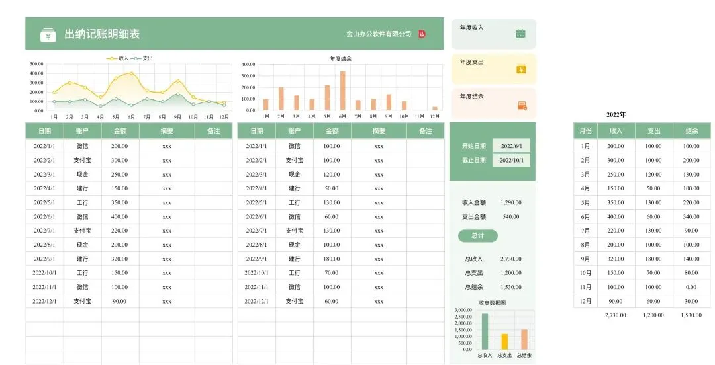Image resolution: width=715 pixels, height=365 pixels.
Task: Select the 截止日期 date field
Action: click(511, 161)
